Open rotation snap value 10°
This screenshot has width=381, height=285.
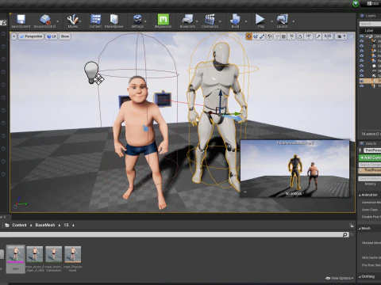[309, 36]
